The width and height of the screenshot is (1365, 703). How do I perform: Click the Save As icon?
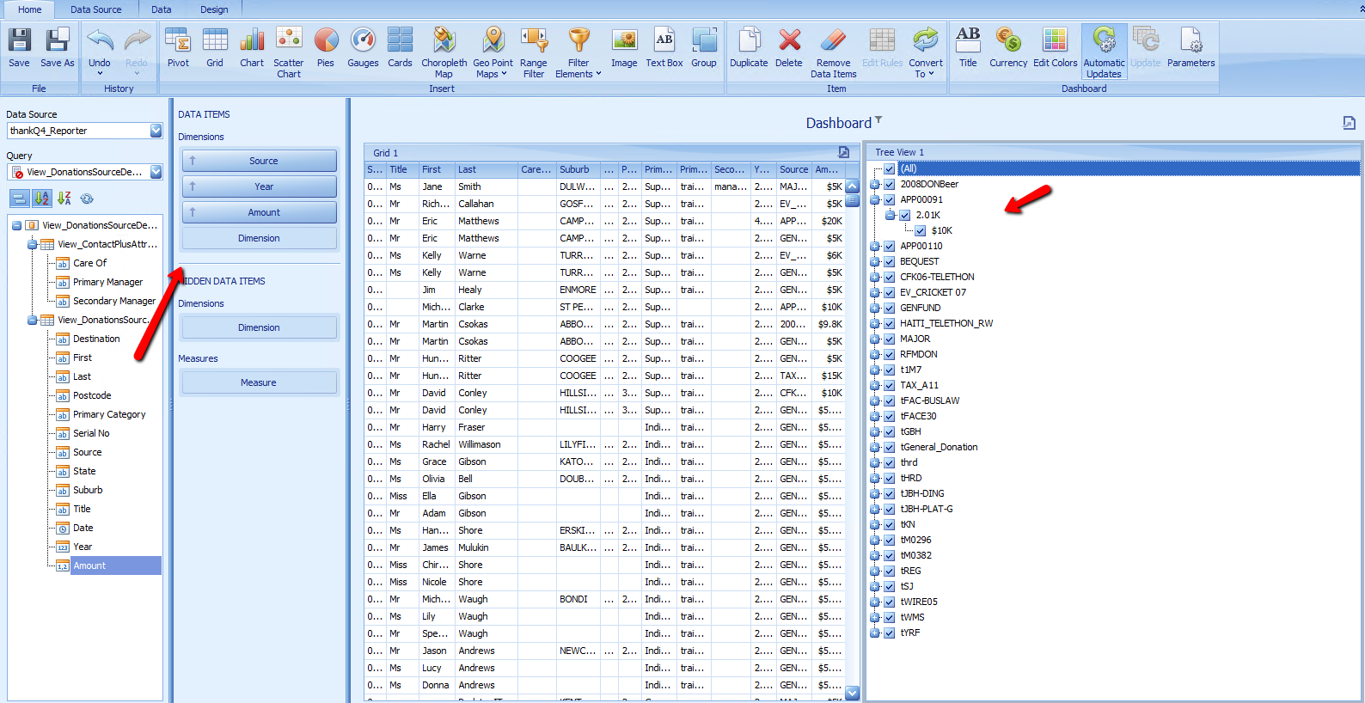coord(58,48)
